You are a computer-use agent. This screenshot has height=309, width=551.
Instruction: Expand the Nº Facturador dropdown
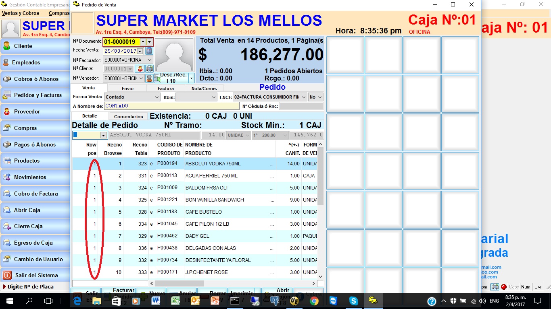[x=150, y=60]
